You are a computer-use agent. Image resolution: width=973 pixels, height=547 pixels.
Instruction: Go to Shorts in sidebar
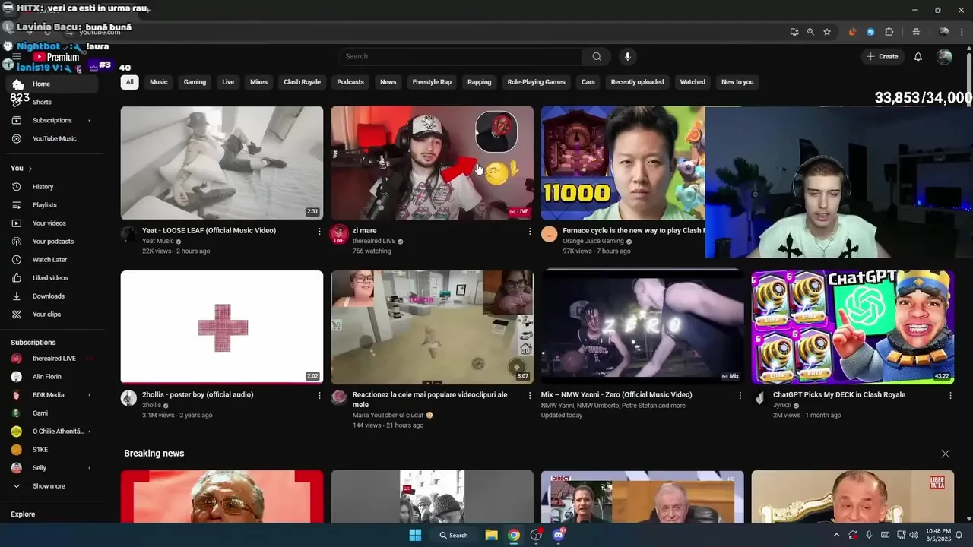52,102
